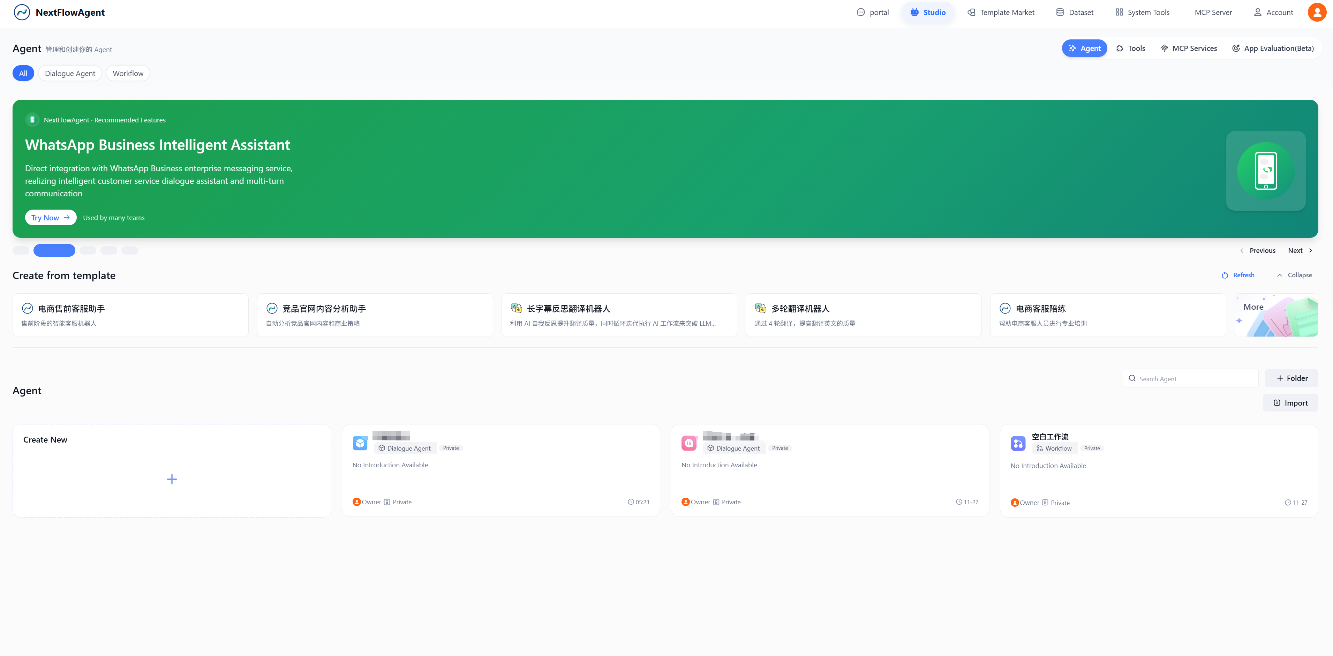Click the Import button
The image size is (1333, 656).
click(1290, 403)
